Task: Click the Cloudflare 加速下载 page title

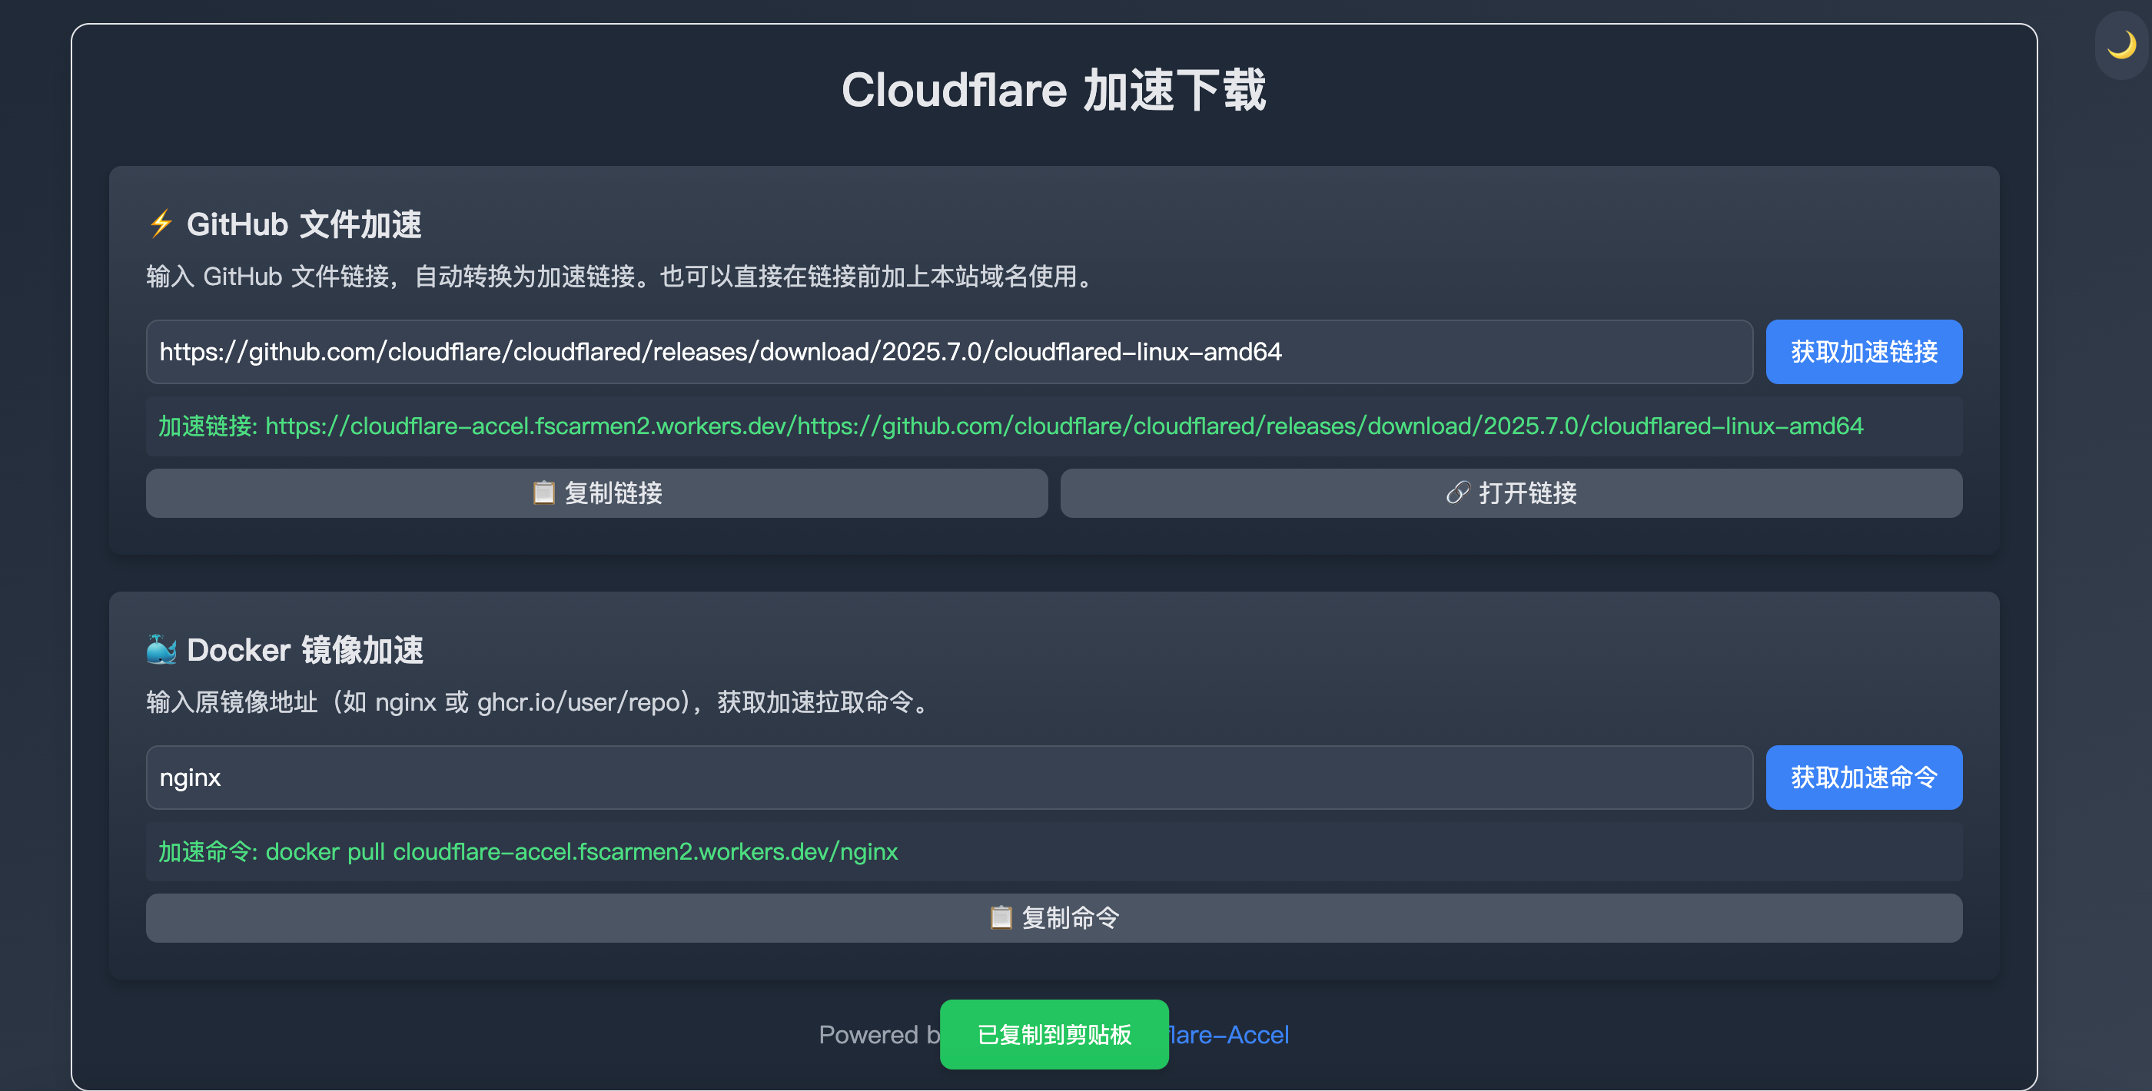Action: 1054,90
